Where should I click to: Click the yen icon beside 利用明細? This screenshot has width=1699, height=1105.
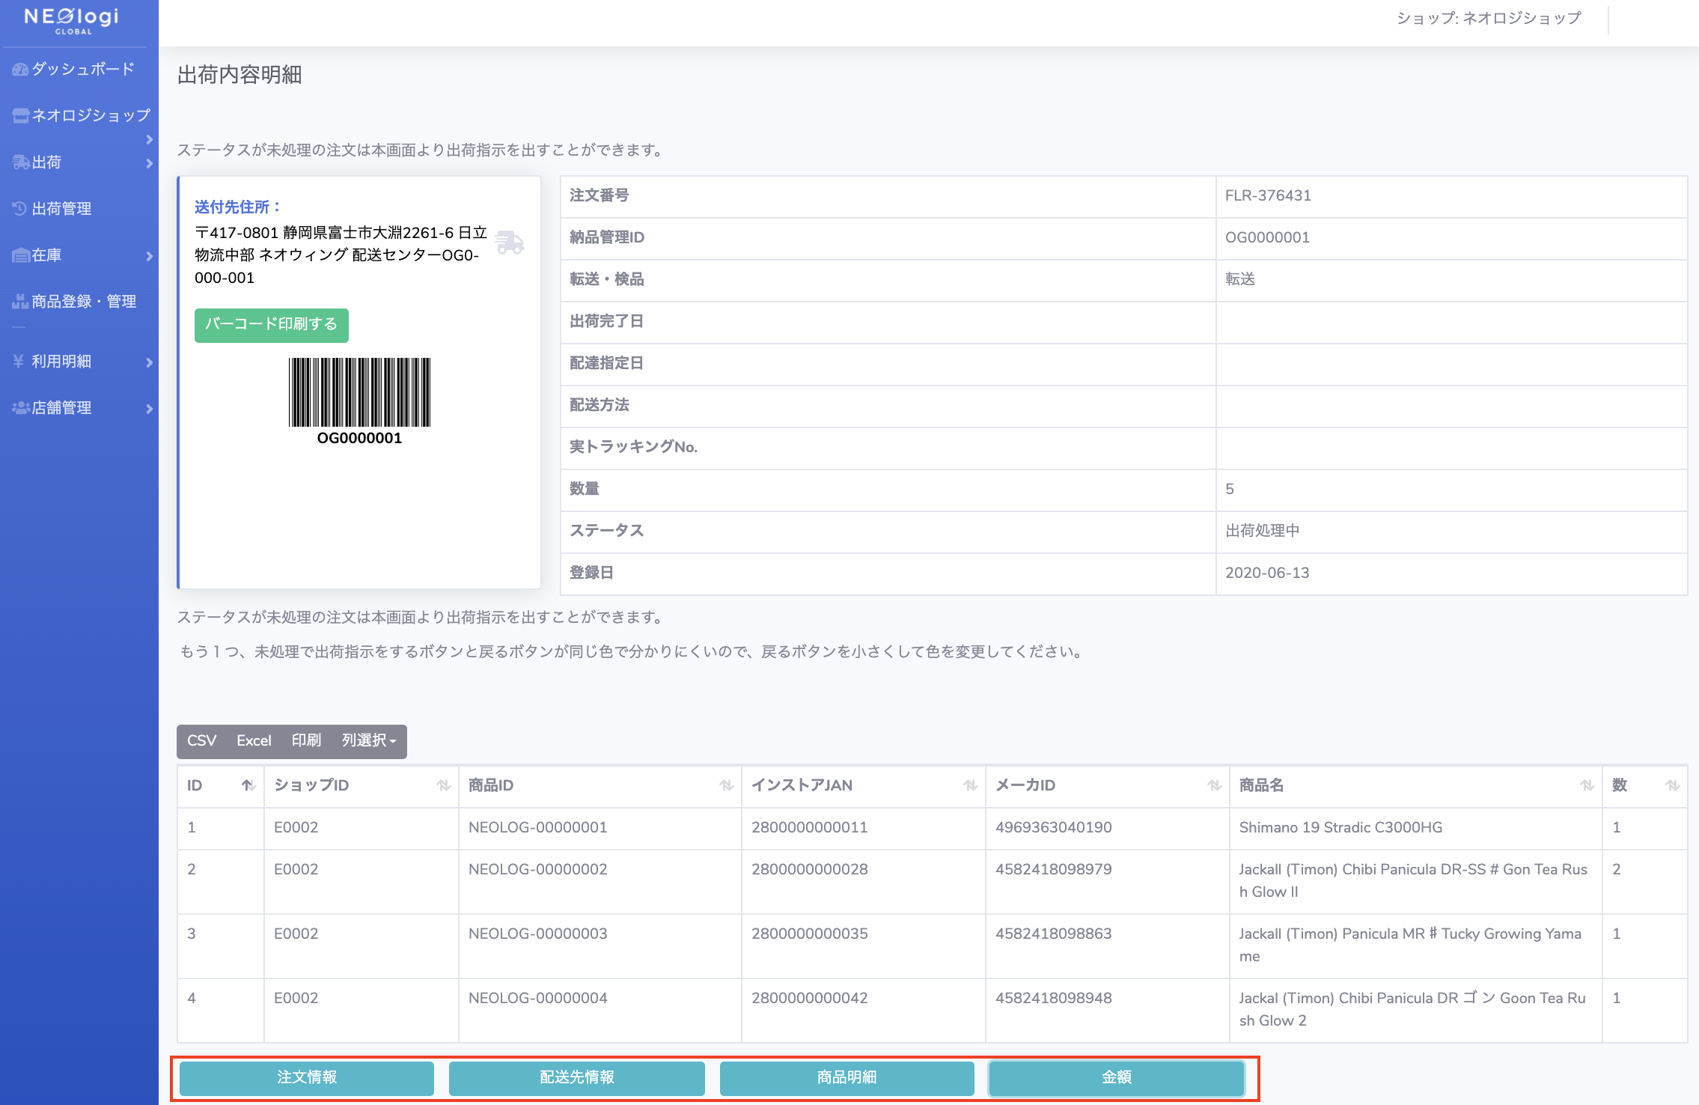pyautogui.click(x=19, y=362)
